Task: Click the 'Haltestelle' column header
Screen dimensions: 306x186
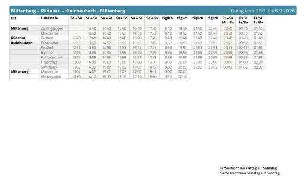Action: (49, 18)
